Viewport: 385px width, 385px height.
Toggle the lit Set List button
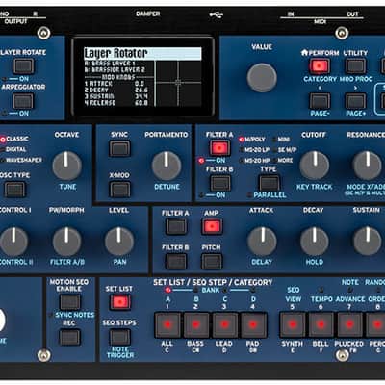click(120, 302)
